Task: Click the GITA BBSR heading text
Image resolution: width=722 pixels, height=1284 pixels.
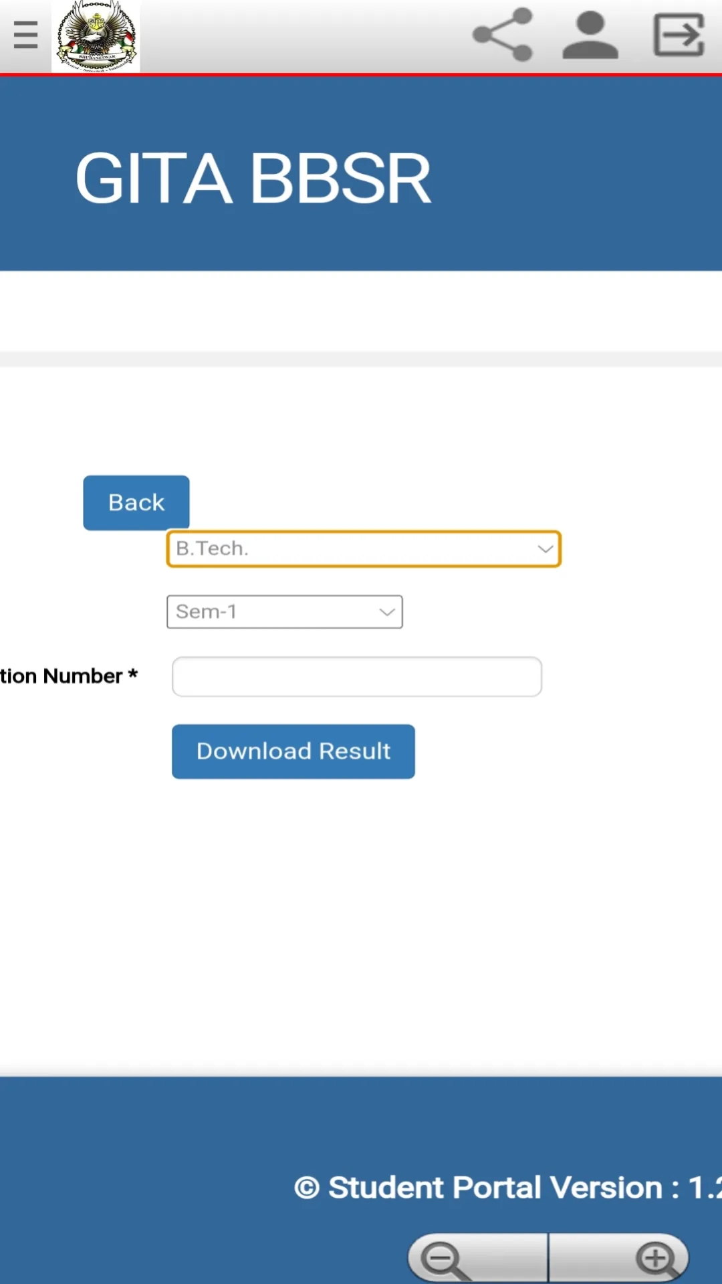Action: point(253,179)
